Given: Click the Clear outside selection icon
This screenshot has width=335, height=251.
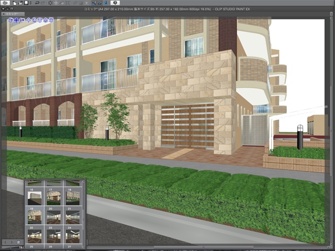Looking at the screenshot, I should [56, 3].
